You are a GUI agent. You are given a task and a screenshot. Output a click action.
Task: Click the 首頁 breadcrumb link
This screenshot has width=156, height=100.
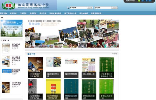coord(2,17)
